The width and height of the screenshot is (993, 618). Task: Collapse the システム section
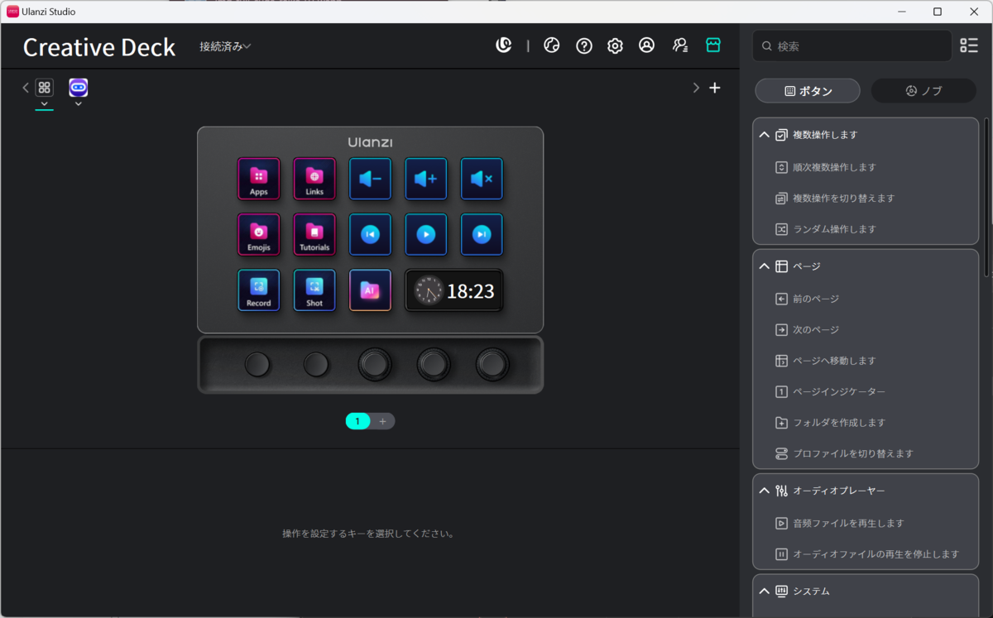765,592
